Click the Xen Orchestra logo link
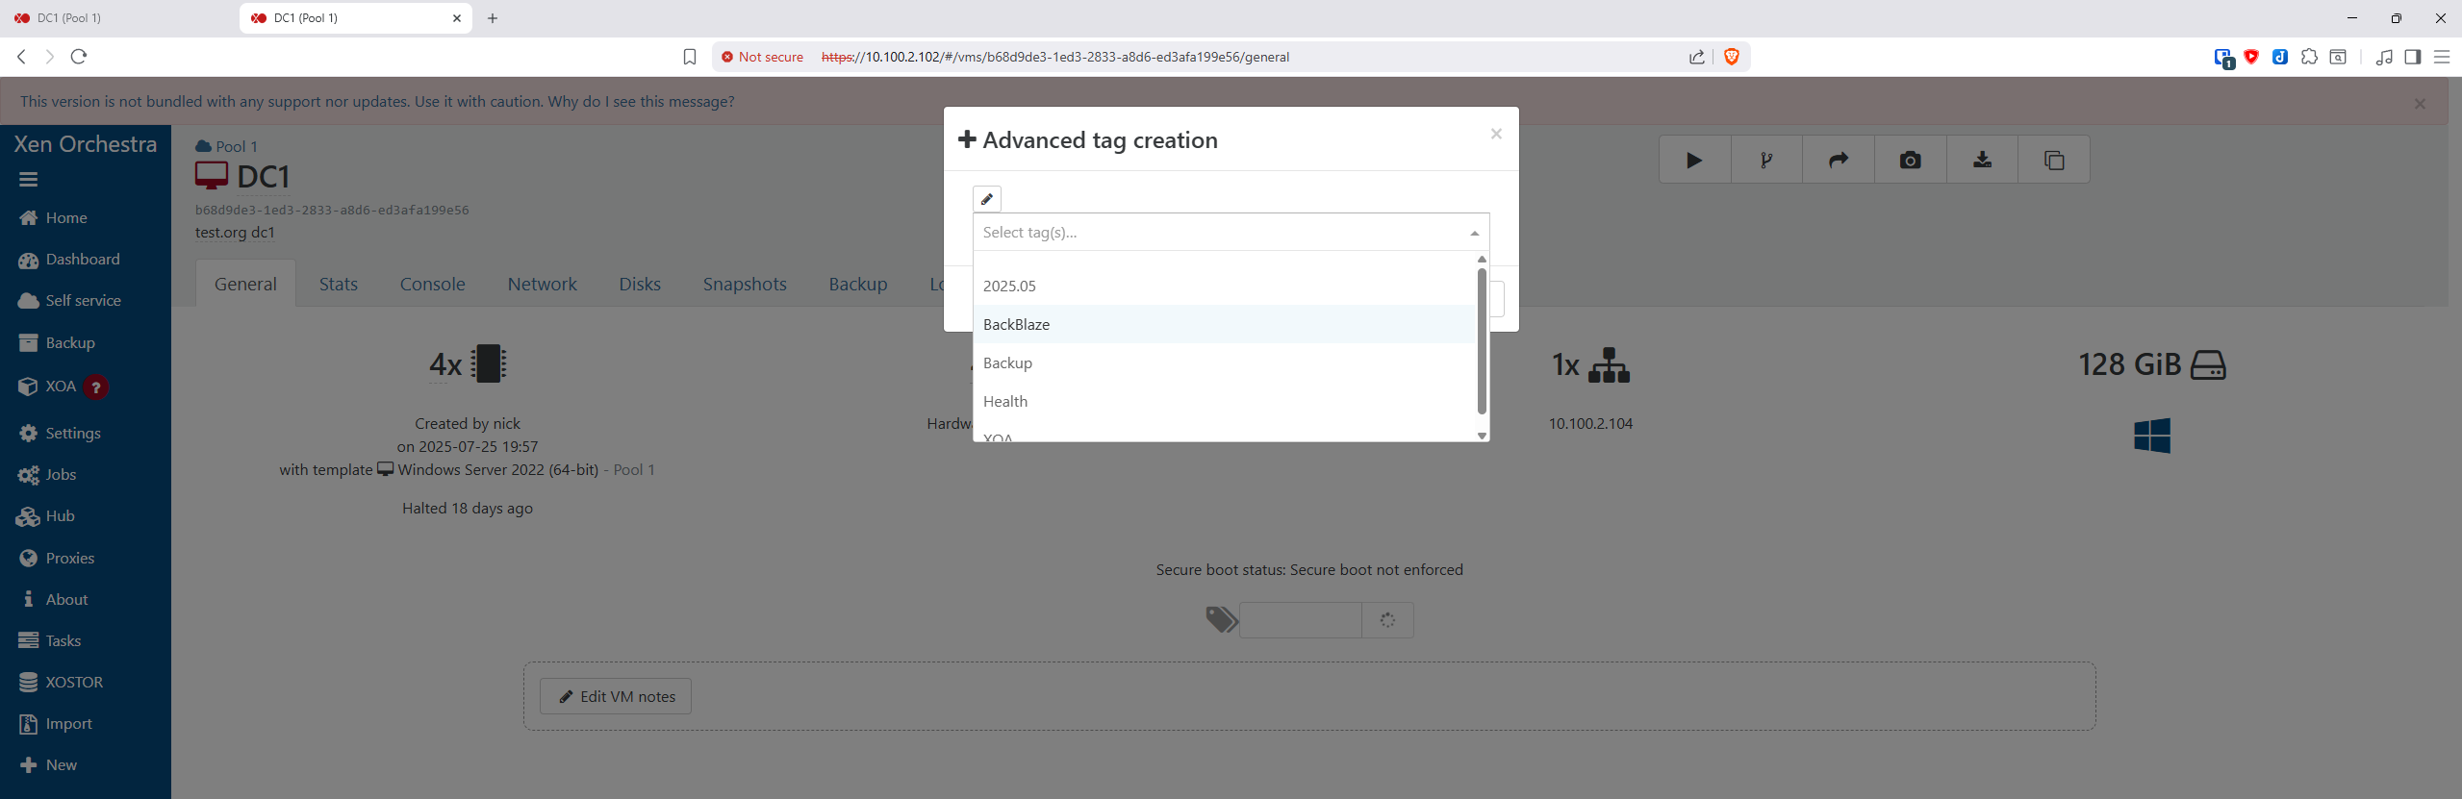 point(86,144)
